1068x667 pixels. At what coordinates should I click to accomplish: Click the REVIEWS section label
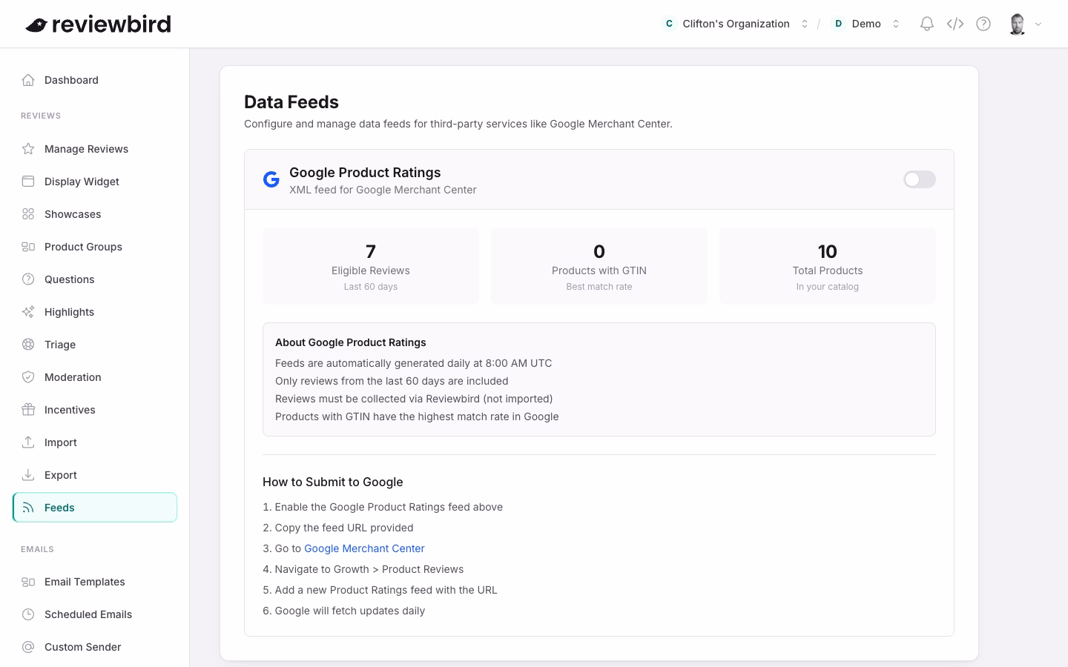(41, 116)
